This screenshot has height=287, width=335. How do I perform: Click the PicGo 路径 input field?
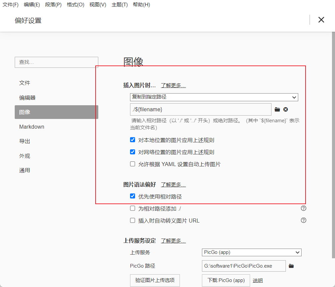(x=244, y=266)
